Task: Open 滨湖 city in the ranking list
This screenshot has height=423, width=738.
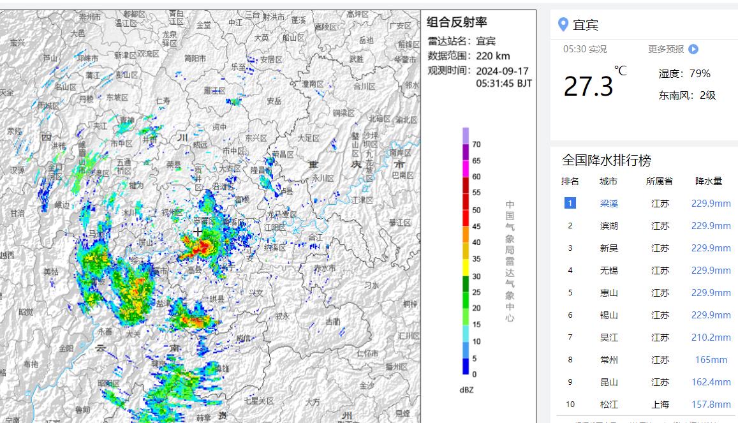Action: point(609,226)
